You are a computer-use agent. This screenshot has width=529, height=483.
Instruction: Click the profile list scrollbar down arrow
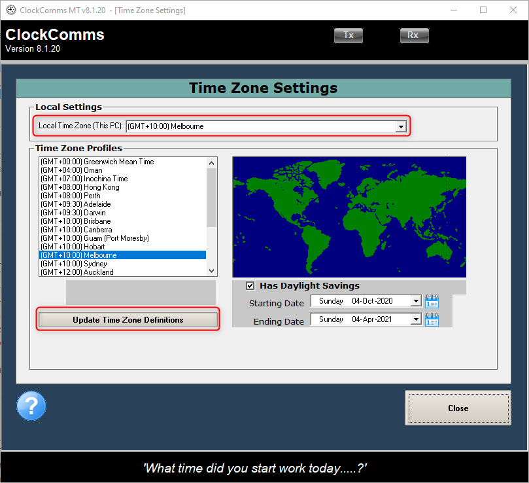click(211, 271)
